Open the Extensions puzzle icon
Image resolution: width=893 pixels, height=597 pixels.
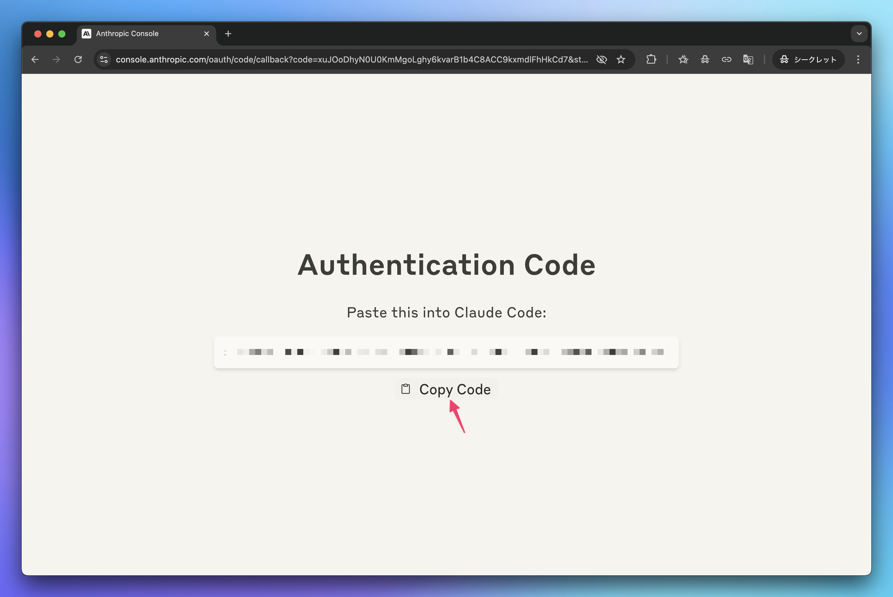coord(651,59)
